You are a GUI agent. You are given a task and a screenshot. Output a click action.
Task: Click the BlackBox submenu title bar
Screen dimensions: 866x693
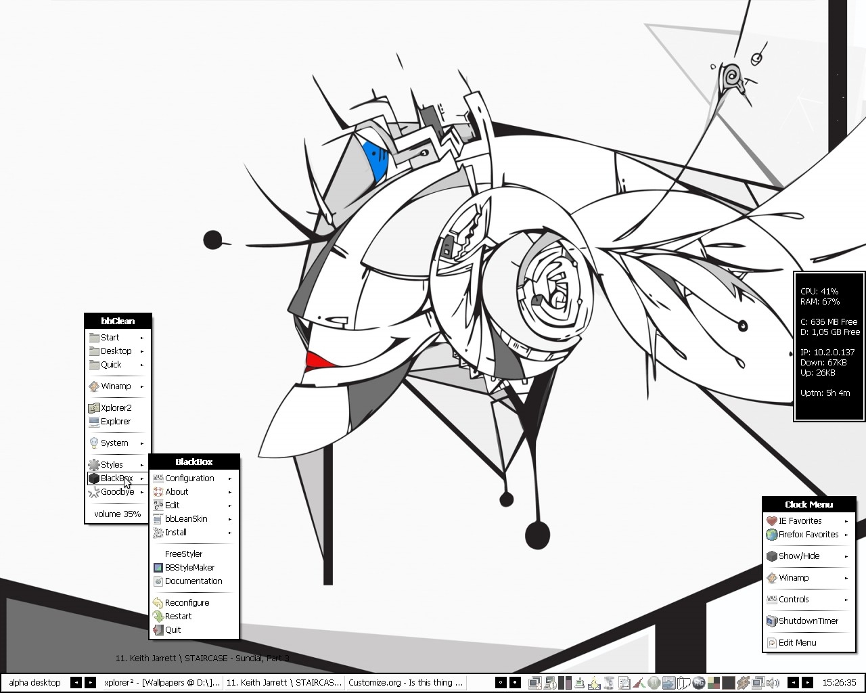tap(194, 462)
